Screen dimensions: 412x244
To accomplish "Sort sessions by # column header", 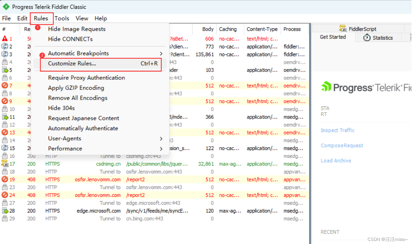I will 10,29.
